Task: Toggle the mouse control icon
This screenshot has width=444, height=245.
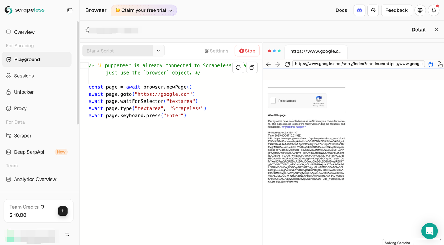Action: click(430, 64)
